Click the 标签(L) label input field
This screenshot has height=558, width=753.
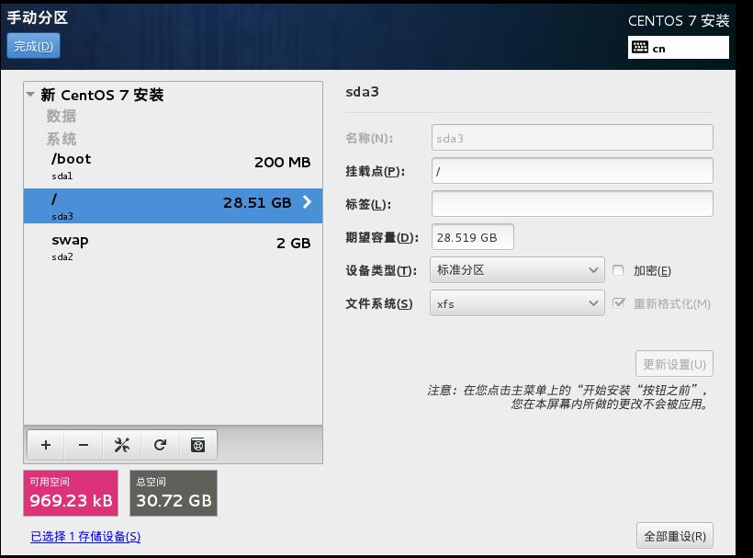tap(572, 204)
